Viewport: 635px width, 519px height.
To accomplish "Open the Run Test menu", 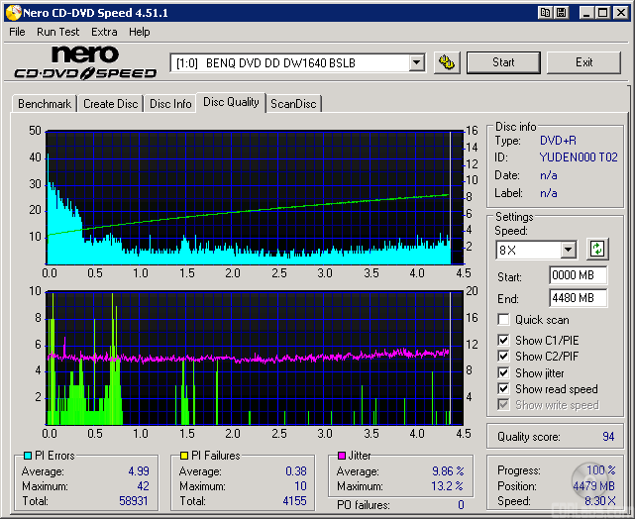I will (x=58, y=32).
